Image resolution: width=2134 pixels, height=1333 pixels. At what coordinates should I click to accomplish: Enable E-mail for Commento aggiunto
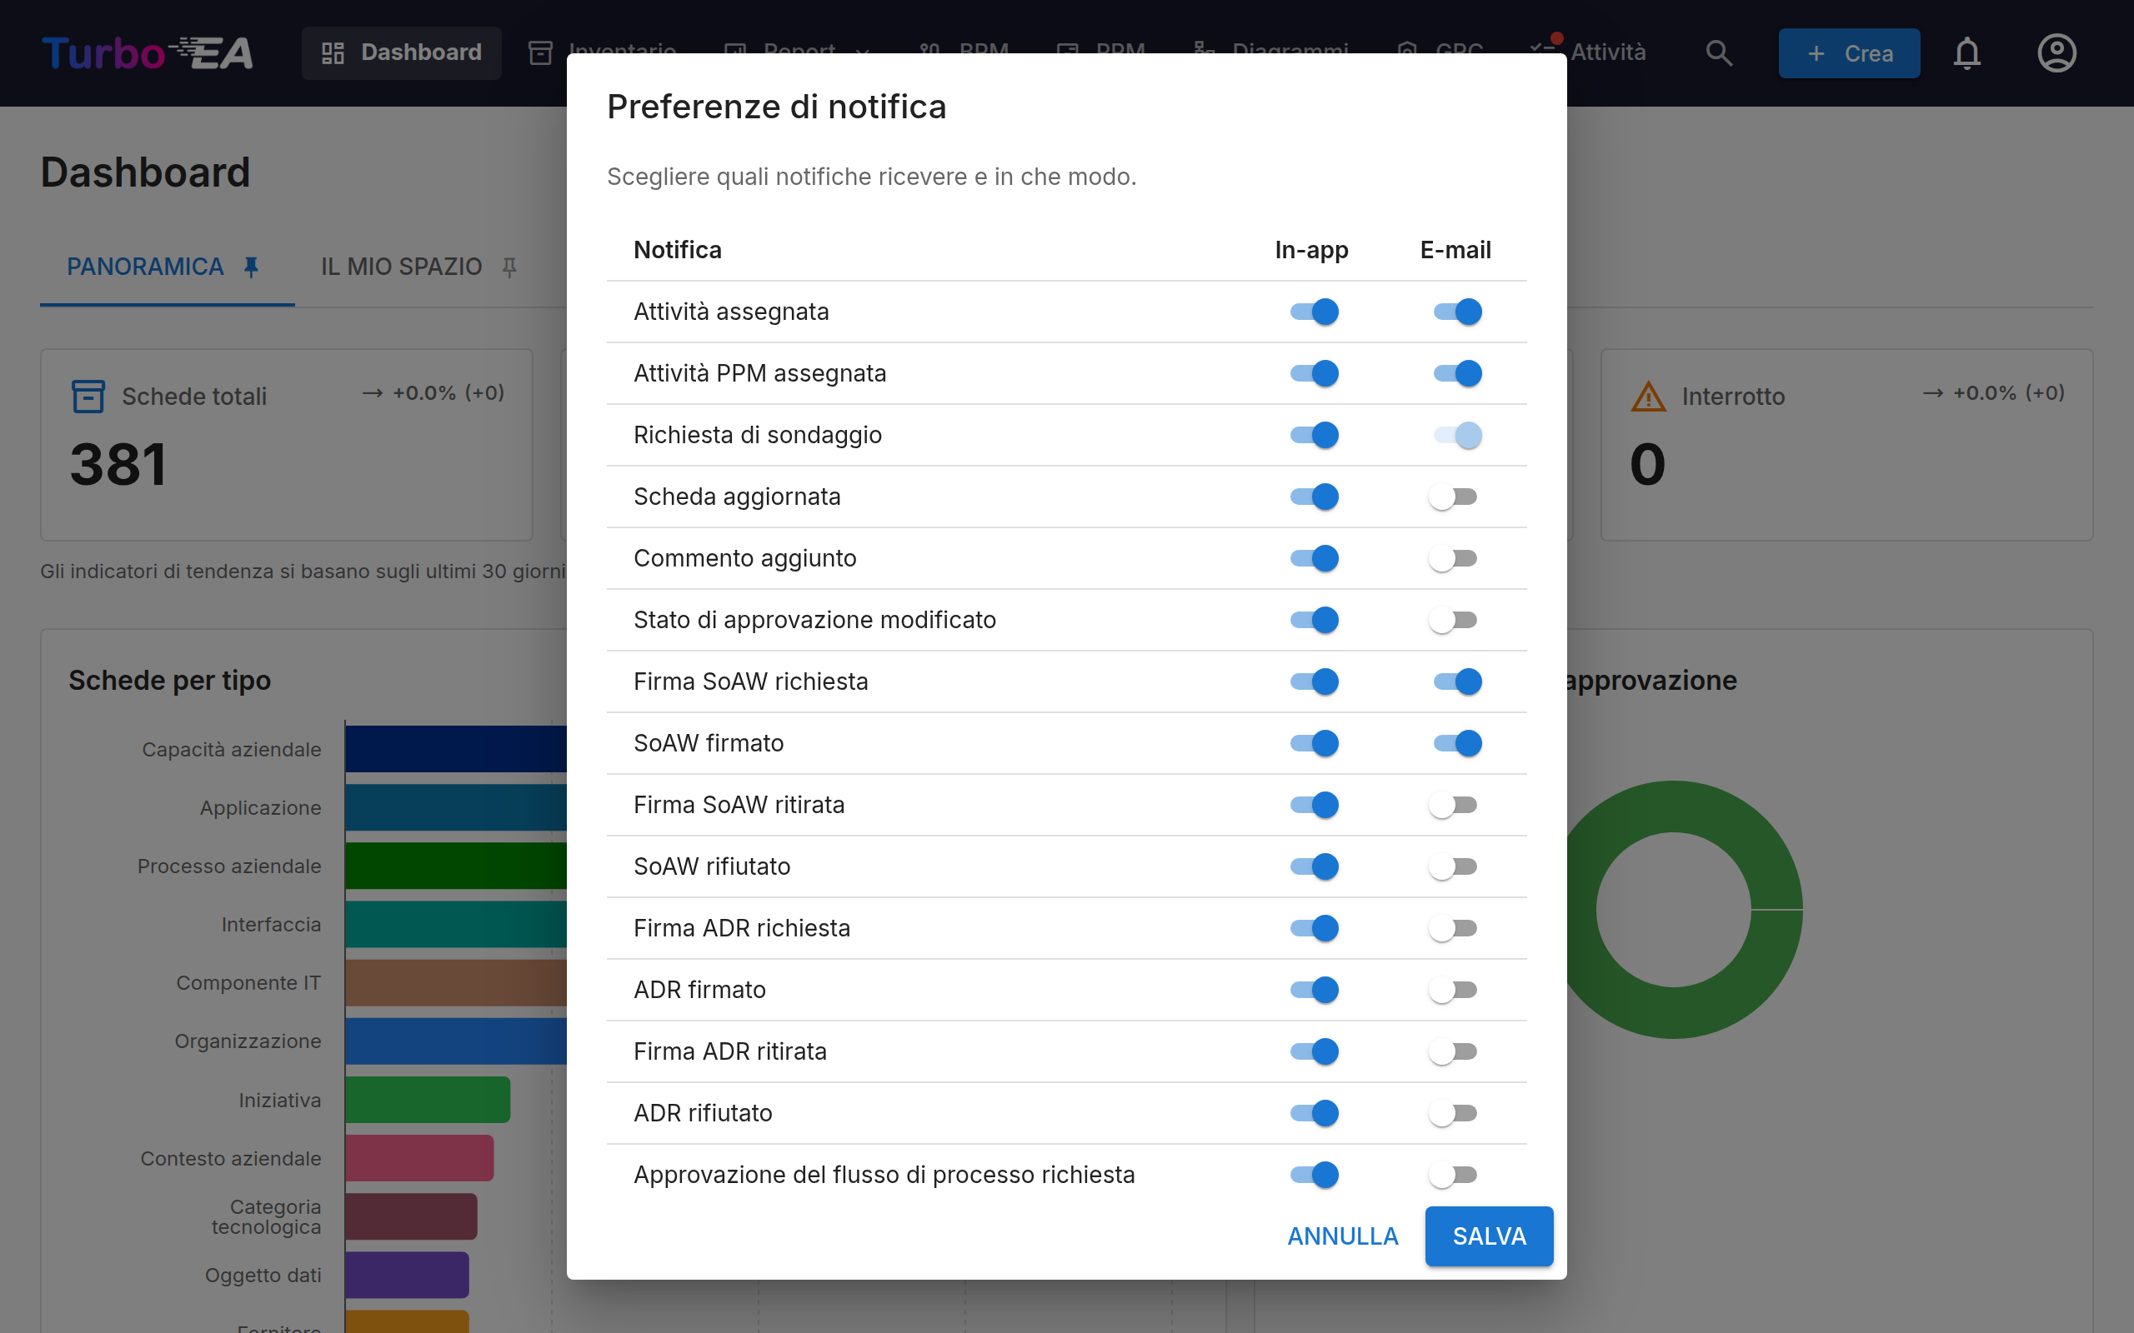[1453, 558]
